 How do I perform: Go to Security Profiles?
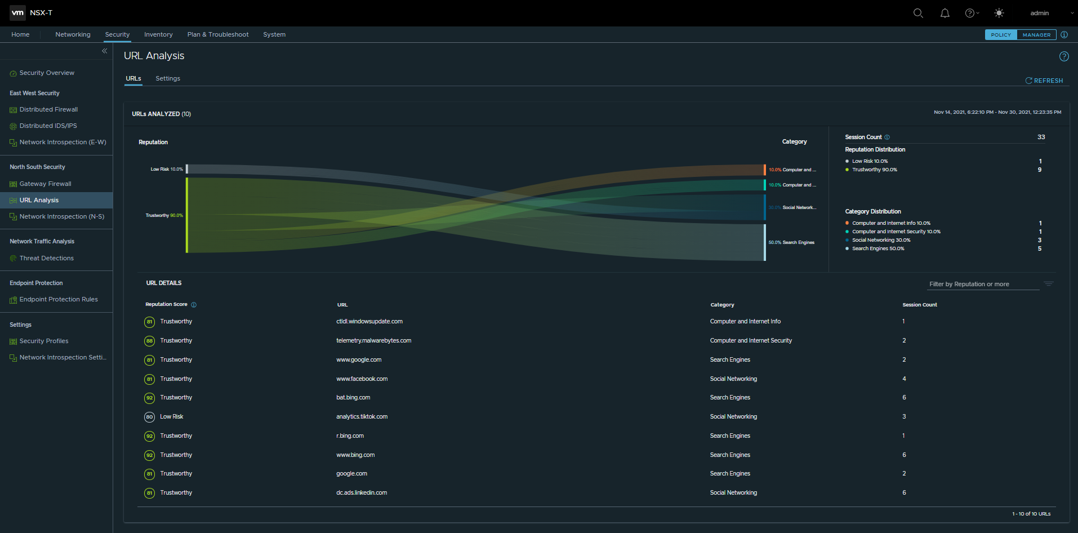coord(44,341)
